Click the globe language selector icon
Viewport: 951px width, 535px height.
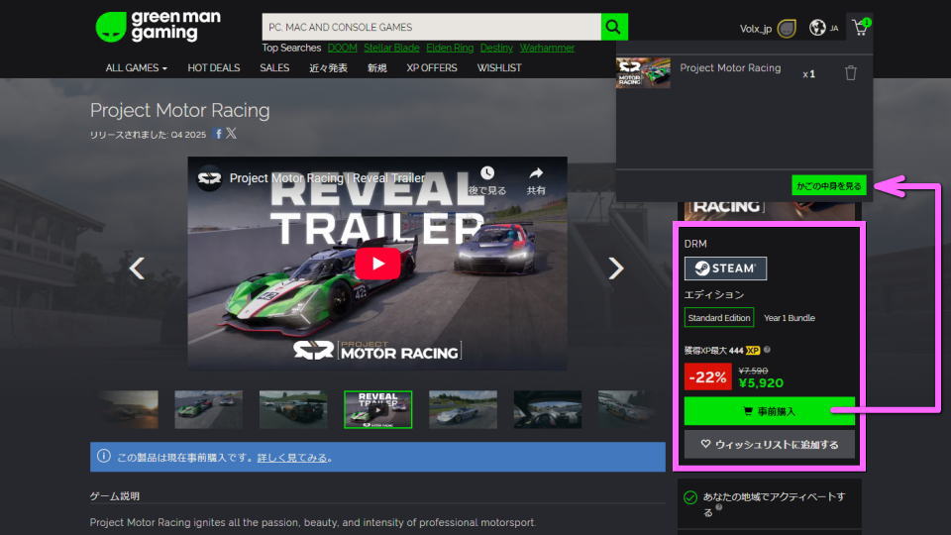click(817, 28)
